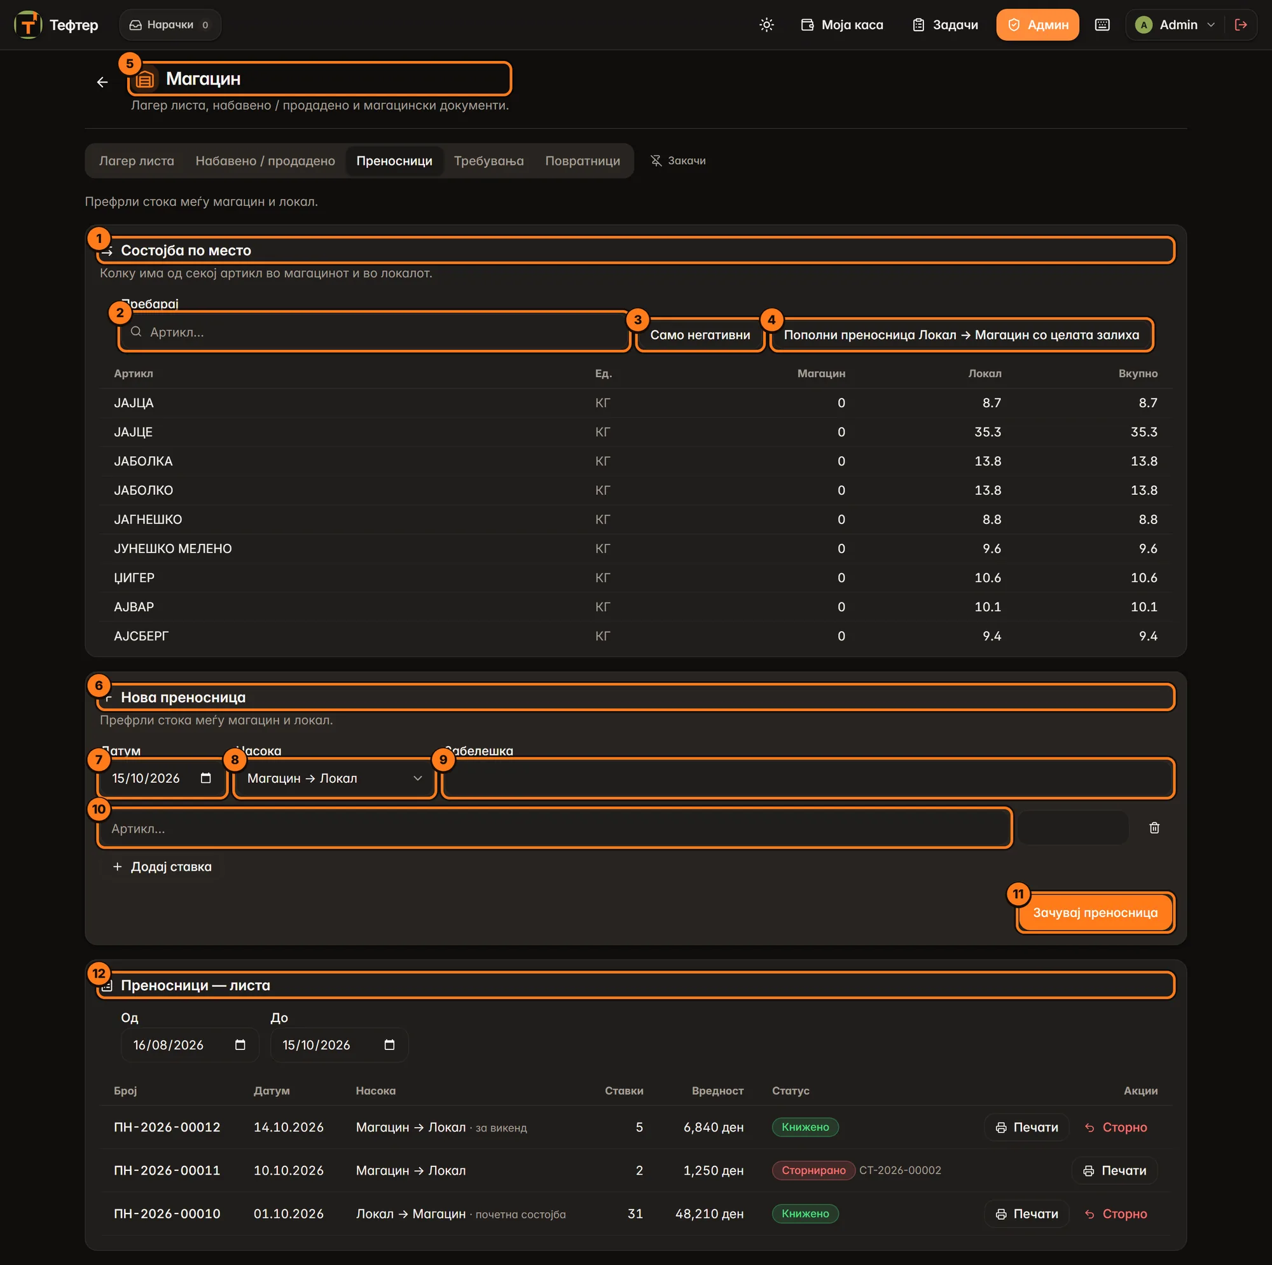This screenshot has width=1272, height=1265.
Task: Click the СТ-2026-00002 storno reference
Action: pos(900,1170)
